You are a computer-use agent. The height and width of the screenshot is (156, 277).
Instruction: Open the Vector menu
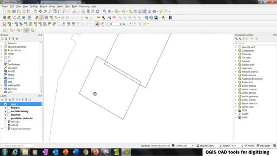tap(52, 6)
